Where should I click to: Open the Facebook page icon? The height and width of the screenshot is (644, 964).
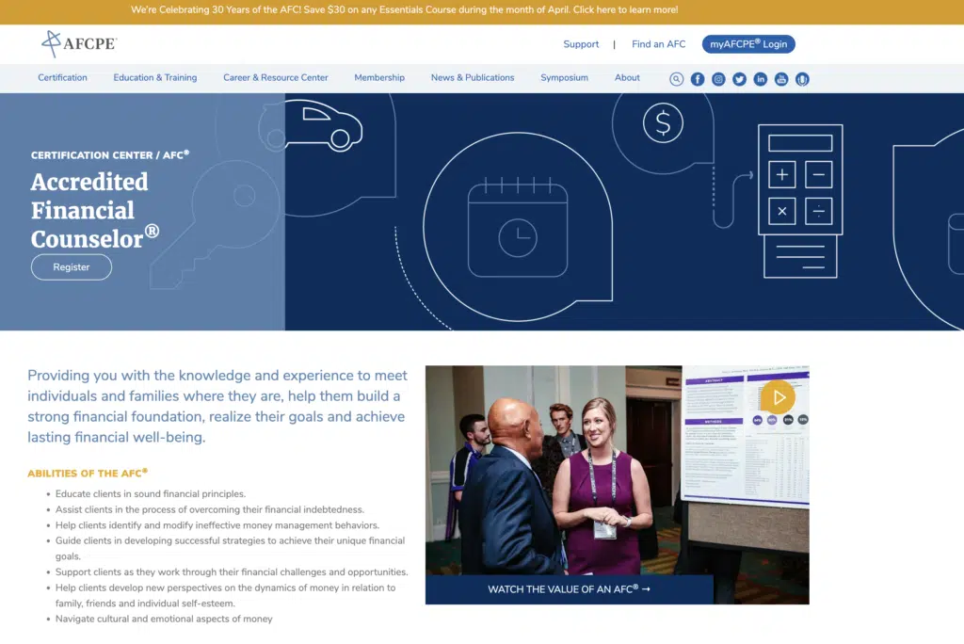pyautogui.click(x=698, y=79)
